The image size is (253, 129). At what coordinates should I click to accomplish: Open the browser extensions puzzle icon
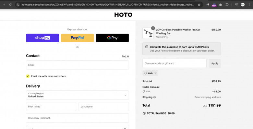tap(227, 5)
